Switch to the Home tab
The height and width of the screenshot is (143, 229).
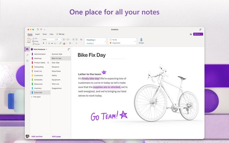click(30, 34)
